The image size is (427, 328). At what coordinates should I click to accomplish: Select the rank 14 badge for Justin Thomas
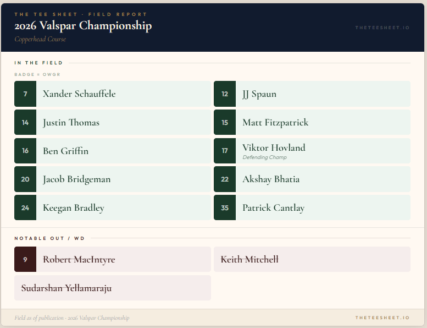pyautogui.click(x=25, y=122)
